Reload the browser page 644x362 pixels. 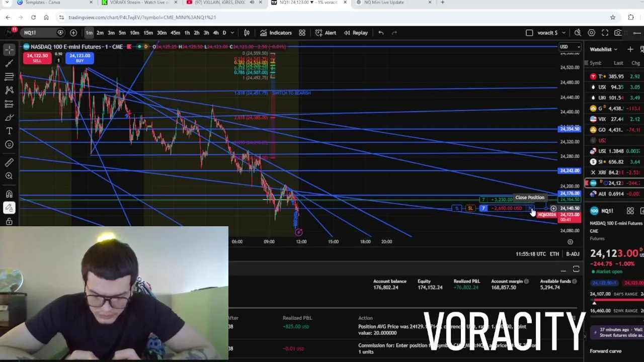coord(33,17)
